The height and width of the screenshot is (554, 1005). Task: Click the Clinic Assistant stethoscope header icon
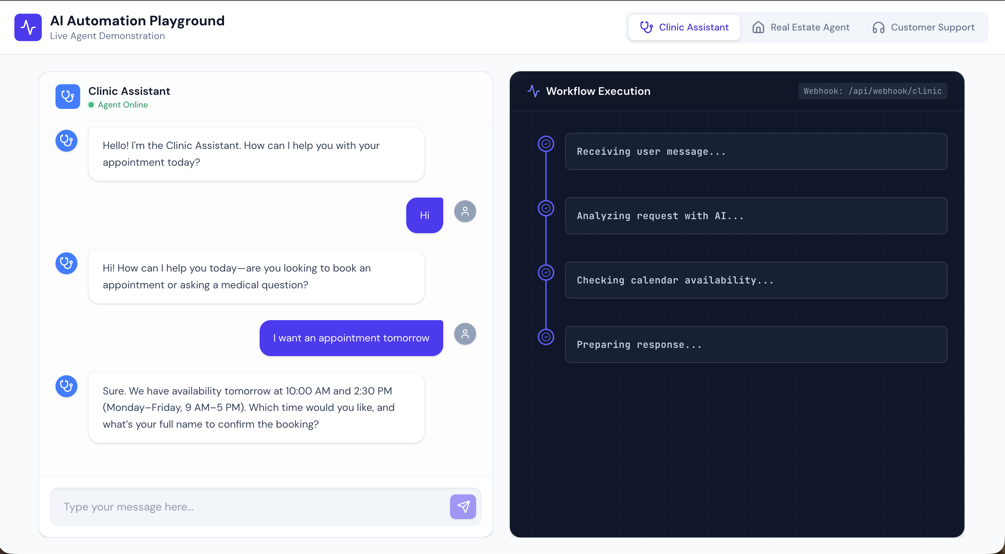pyautogui.click(x=67, y=96)
